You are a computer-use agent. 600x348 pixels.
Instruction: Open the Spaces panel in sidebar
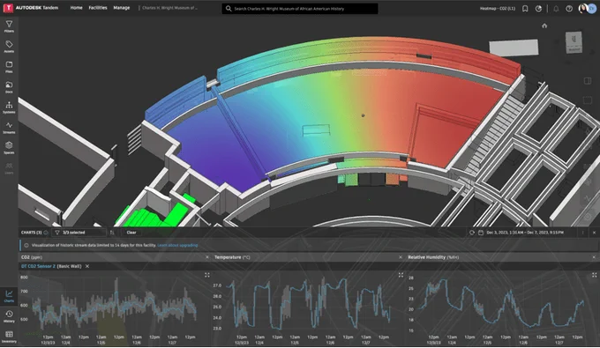pos(9,147)
